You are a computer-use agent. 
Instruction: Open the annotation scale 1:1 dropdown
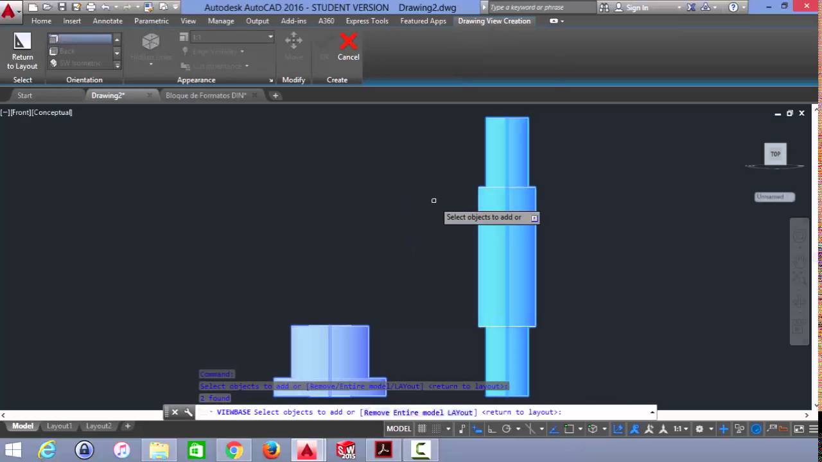pos(680,429)
